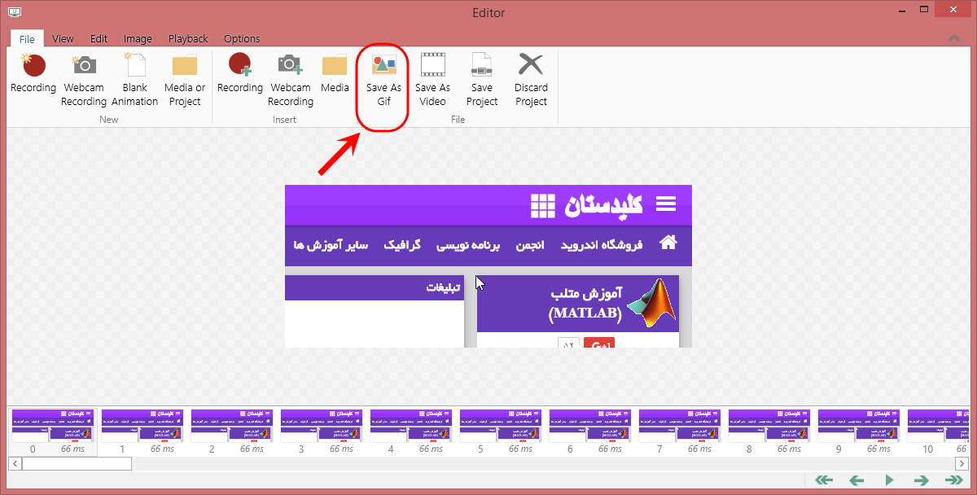Screen dimensions: 977x495
Task: Select frame 2 thumbnail
Action: pos(233,431)
